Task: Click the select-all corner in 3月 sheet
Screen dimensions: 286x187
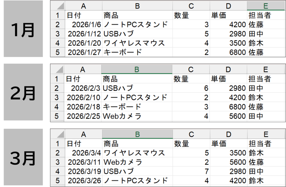Action: [x=58, y=134]
